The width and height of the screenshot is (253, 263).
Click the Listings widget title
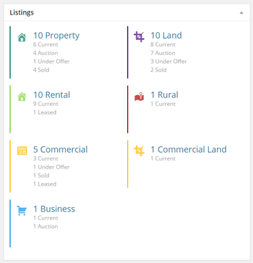coord(22,13)
